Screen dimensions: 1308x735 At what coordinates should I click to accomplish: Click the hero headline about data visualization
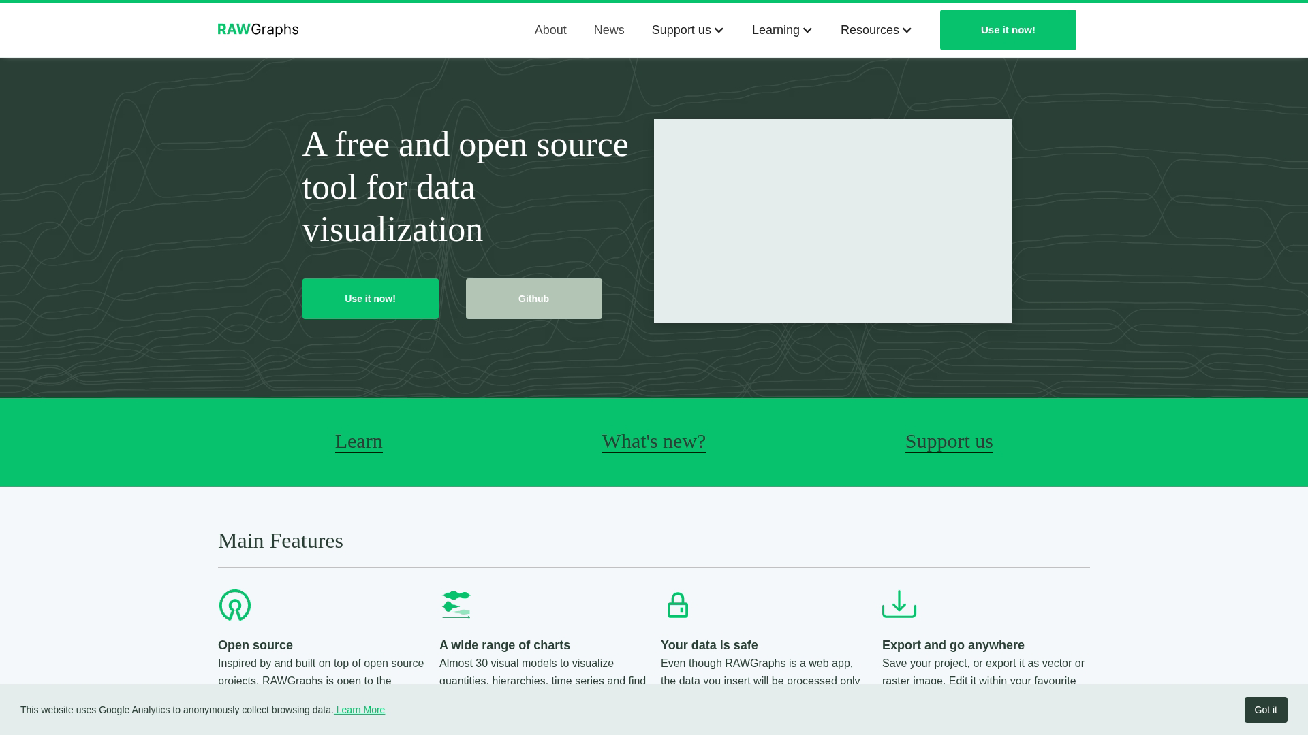point(465,187)
